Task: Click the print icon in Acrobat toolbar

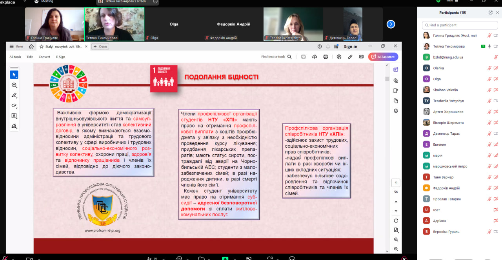Action: (x=326, y=57)
